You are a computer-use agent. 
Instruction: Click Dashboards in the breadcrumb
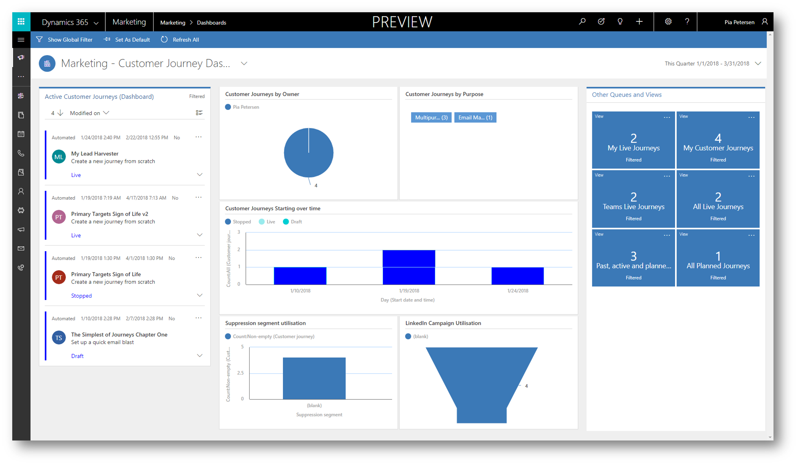coord(211,23)
